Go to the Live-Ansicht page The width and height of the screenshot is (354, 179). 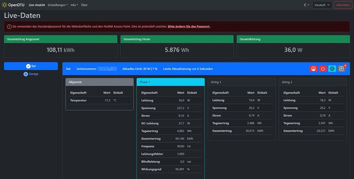point(37,5)
